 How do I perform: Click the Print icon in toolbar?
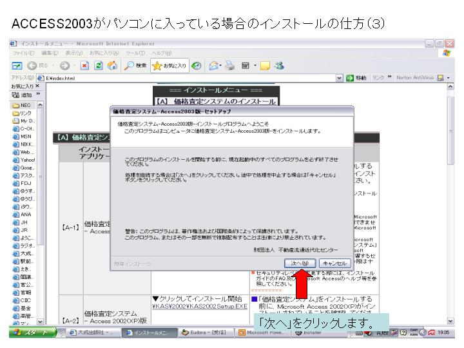click(x=229, y=66)
